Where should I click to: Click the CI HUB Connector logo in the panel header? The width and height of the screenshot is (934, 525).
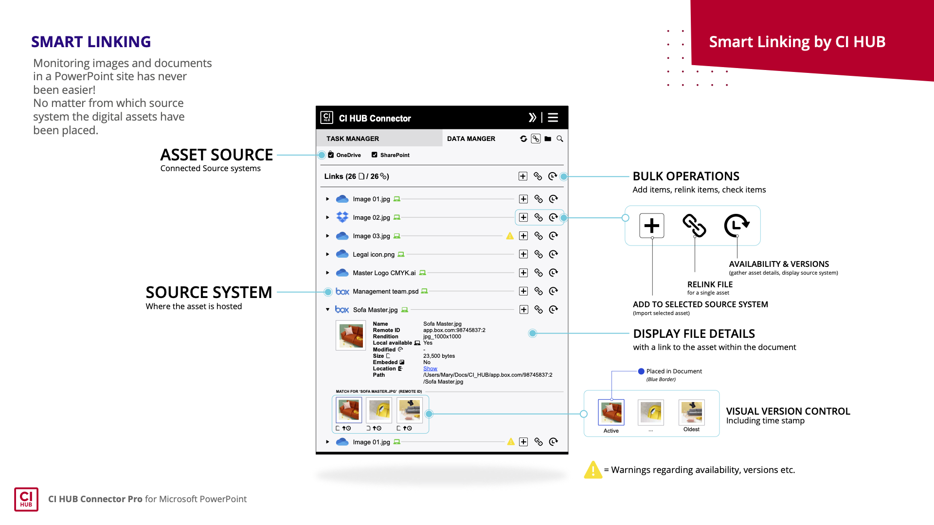(x=326, y=118)
